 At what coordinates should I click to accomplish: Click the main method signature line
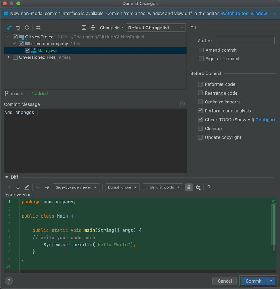tap(87, 230)
